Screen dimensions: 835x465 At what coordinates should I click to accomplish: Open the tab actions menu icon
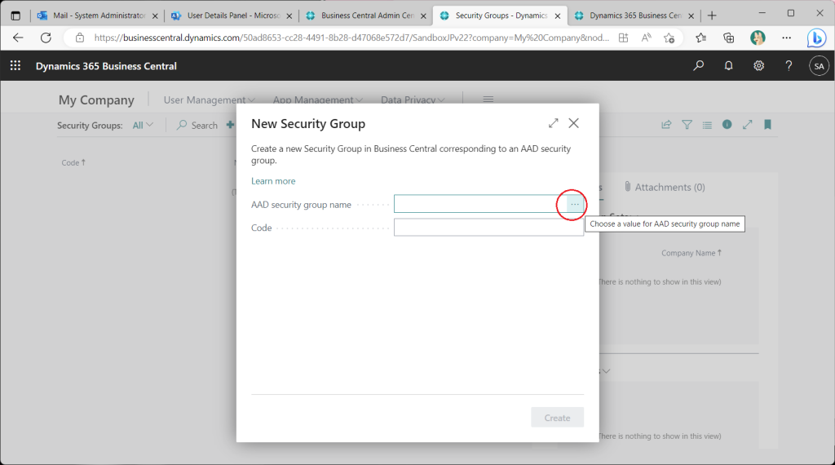[15, 15]
